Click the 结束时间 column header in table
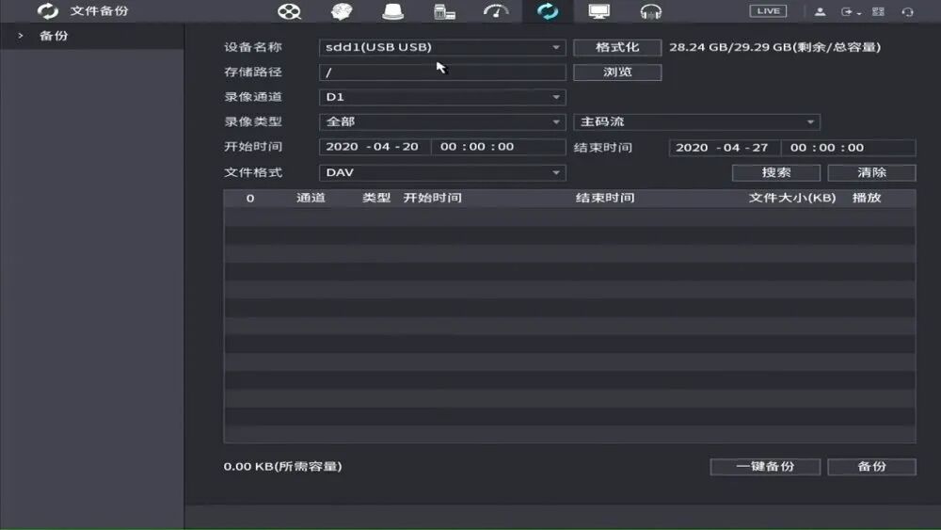 (x=605, y=198)
